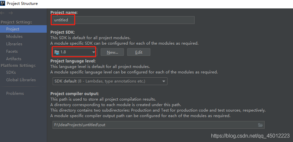Expand the Project SDK 1.8 dropdown arrow

coord(94,52)
